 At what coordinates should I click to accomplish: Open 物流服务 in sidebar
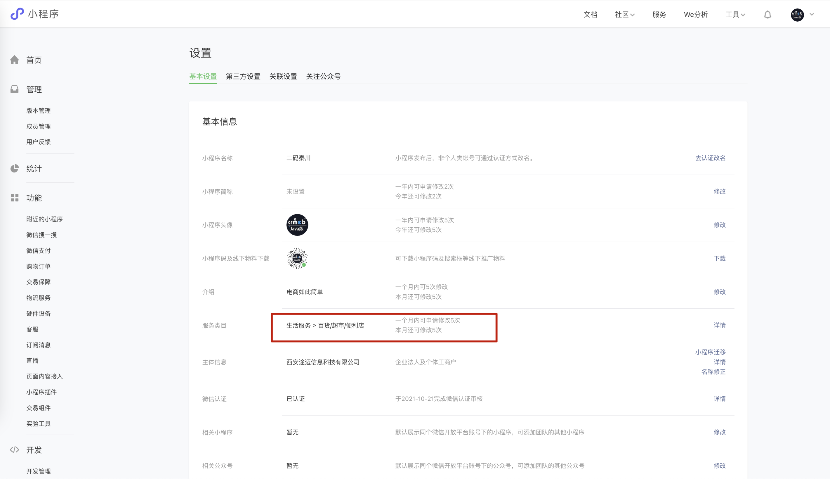pyautogui.click(x=39, y=298)
